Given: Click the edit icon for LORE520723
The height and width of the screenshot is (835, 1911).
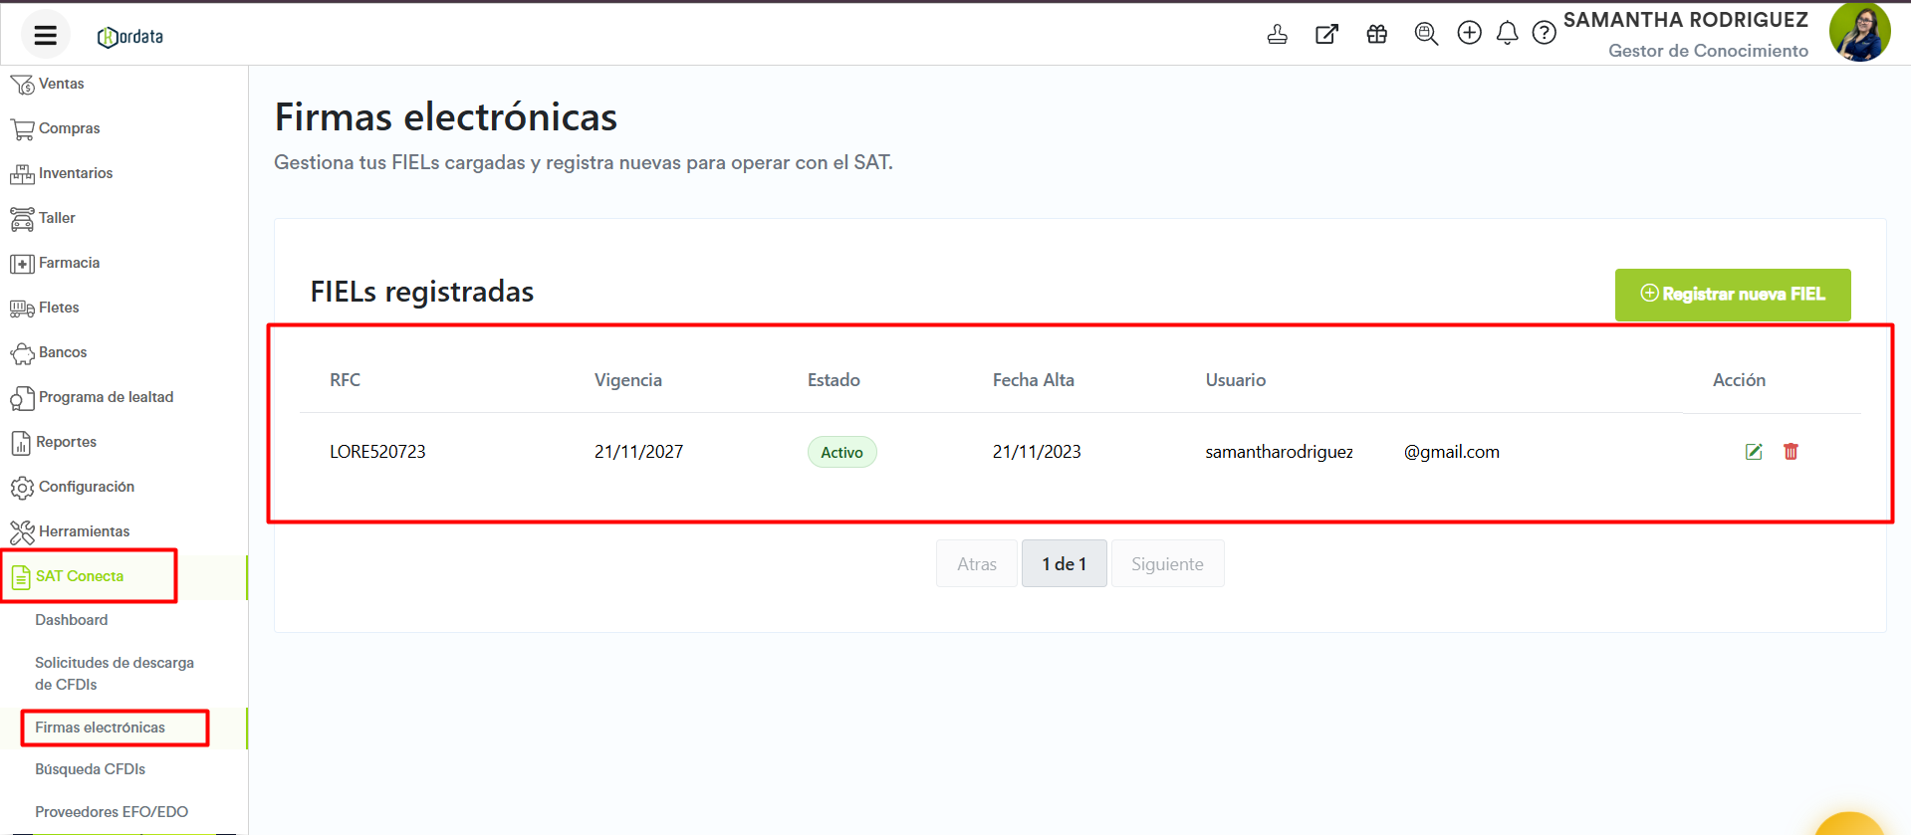Looking at the screenshot, I should click(x=1754, y=452).
